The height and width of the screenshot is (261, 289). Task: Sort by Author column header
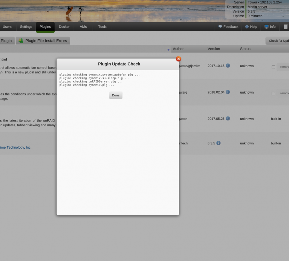pos(178,49)
